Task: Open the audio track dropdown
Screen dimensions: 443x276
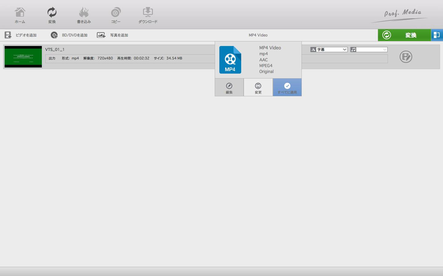Action: 369,50
